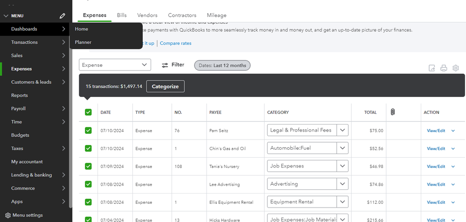The width and height of the screenshot is (466, 222).
Task: Click the export icon above the table
Action: coord(432,68)
